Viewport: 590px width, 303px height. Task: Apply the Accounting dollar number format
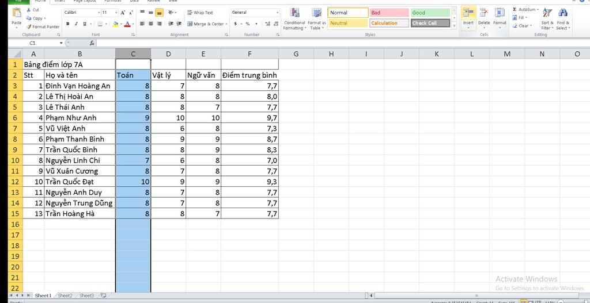pos(236,24)
